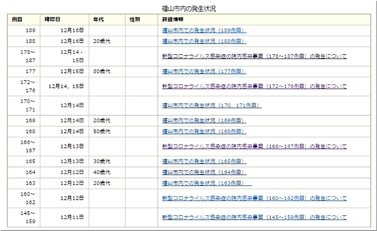The image size is (377, 231).
Task: Open hospital infection link for cases 178～187
Action: [254, 56]
